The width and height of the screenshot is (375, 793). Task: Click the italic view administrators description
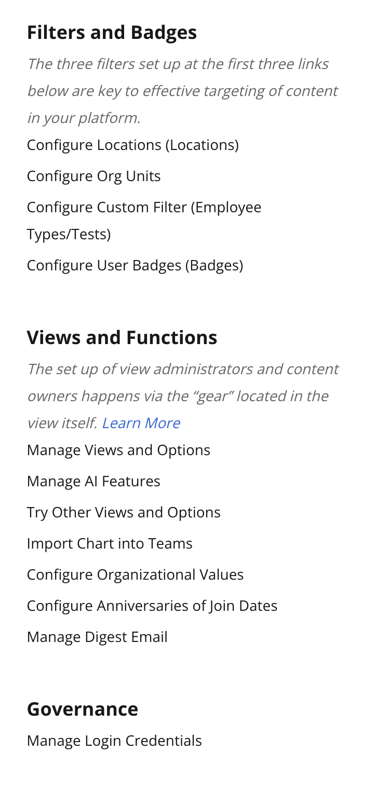click(x=182, y=396)
